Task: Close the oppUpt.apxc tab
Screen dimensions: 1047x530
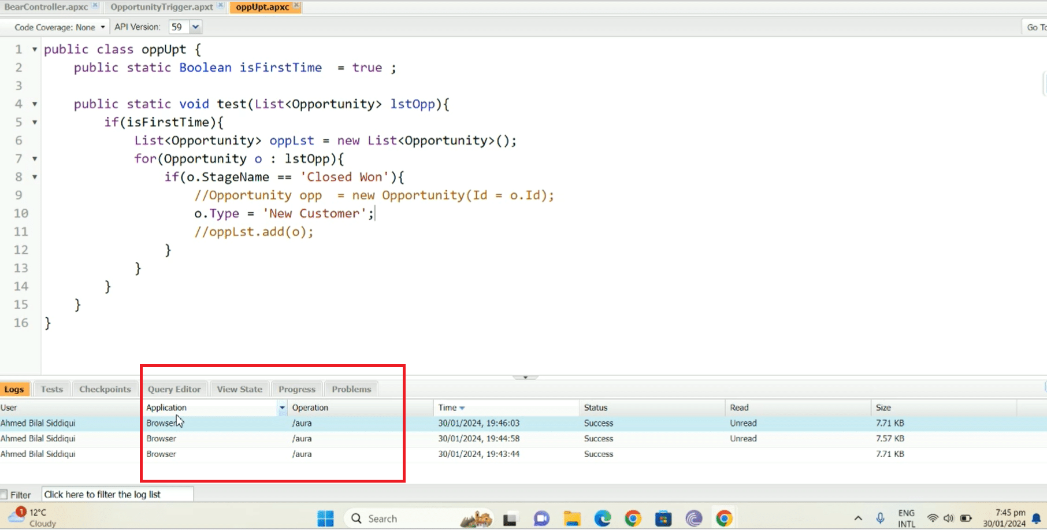Action: click(296, 5)
